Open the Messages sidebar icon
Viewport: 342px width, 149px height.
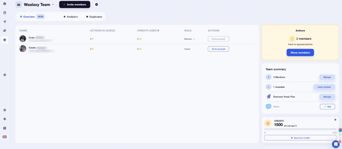pyautogui.click(x=5, y=30)
